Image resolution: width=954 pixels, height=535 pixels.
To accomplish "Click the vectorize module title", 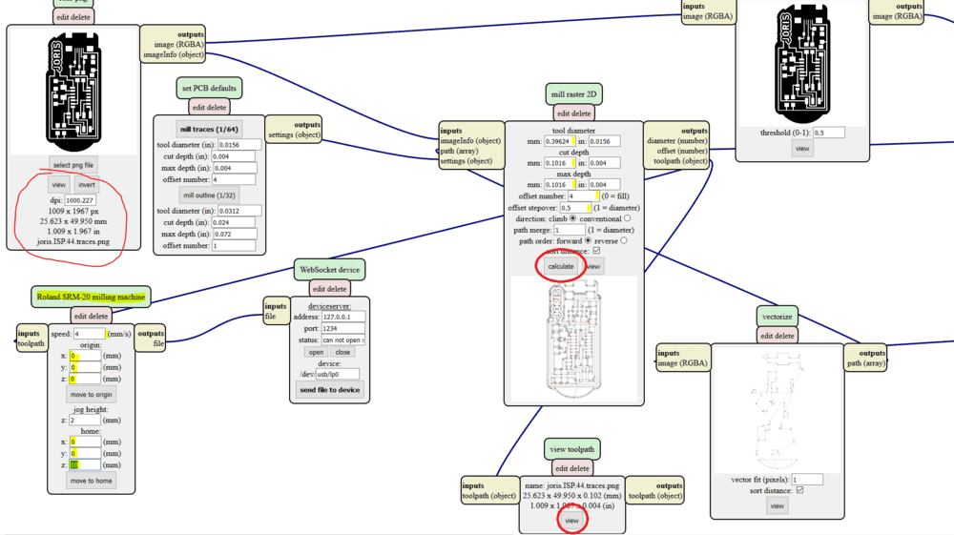I will click(777, 317).
